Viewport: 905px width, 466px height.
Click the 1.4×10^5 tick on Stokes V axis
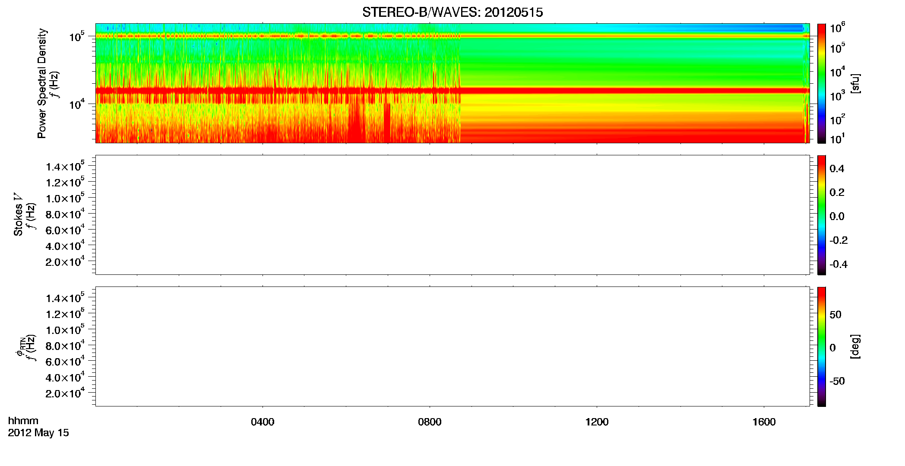point(65,166)
